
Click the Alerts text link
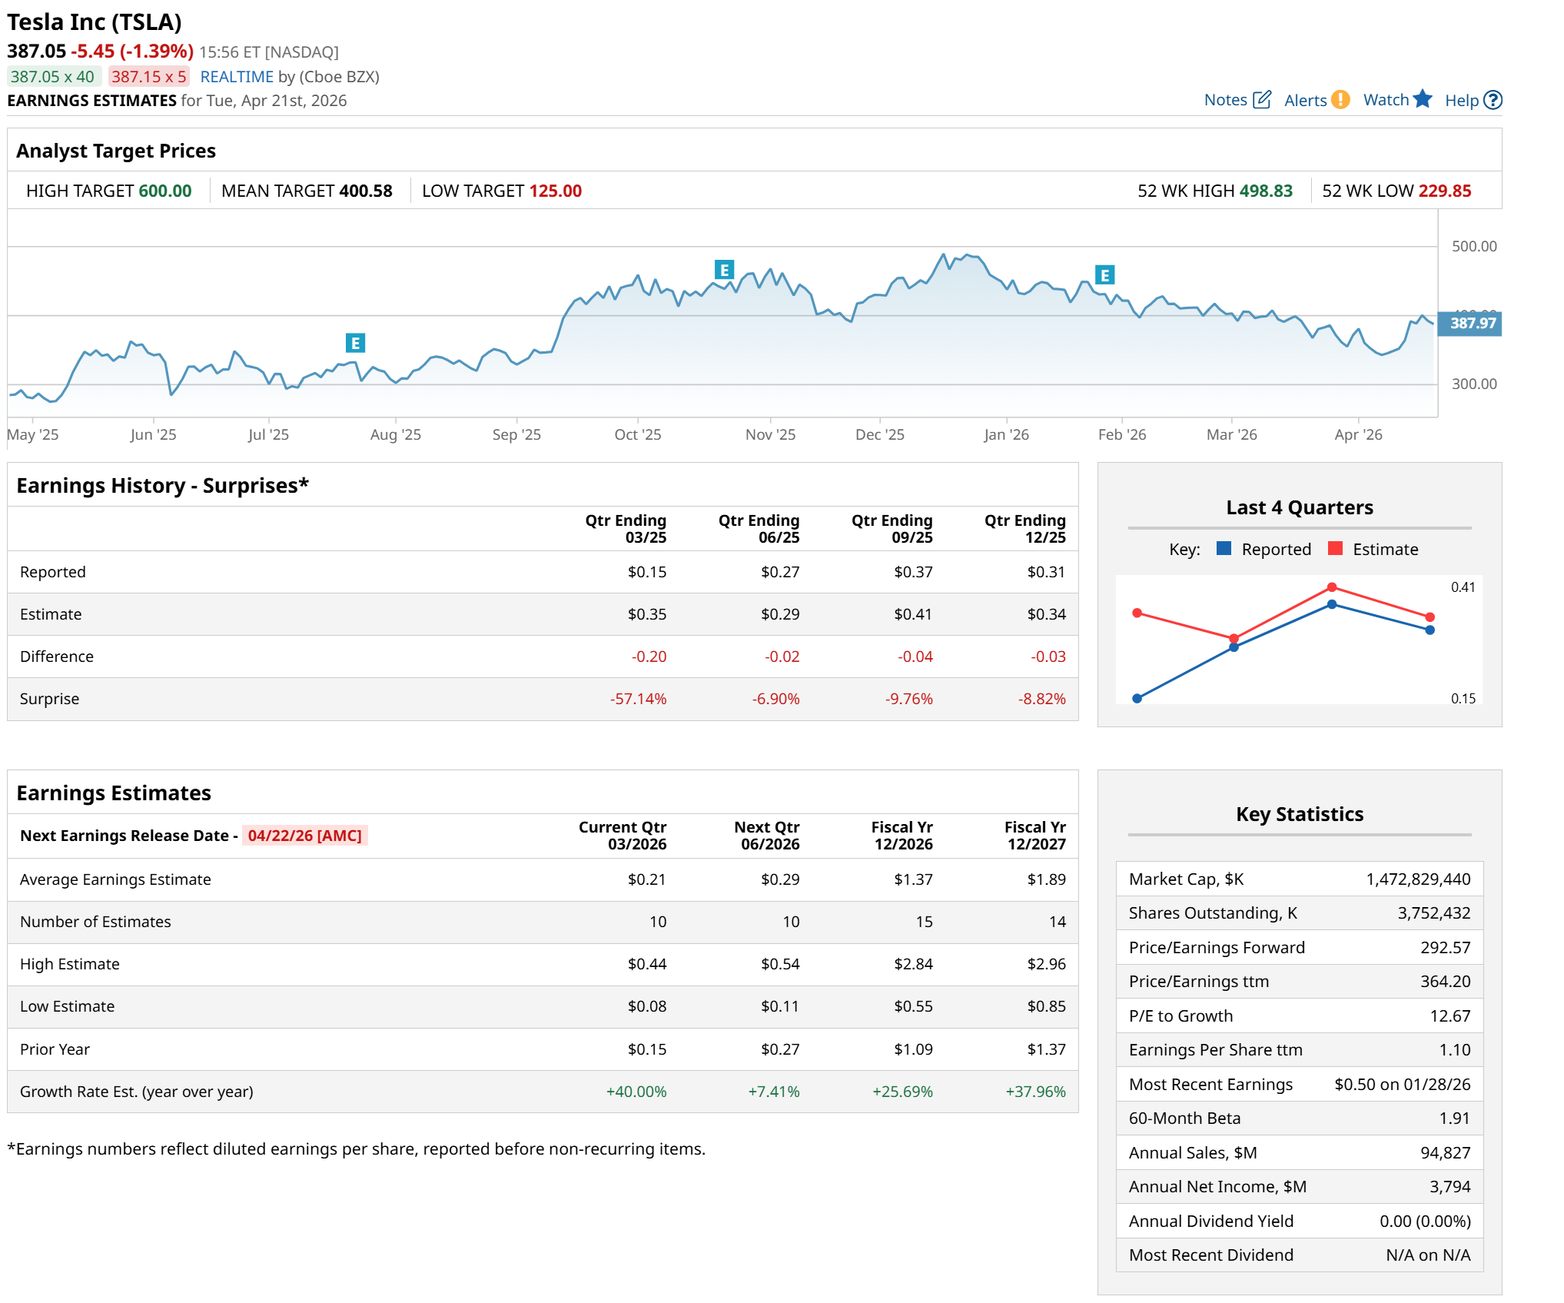(x=1305, y=101)
